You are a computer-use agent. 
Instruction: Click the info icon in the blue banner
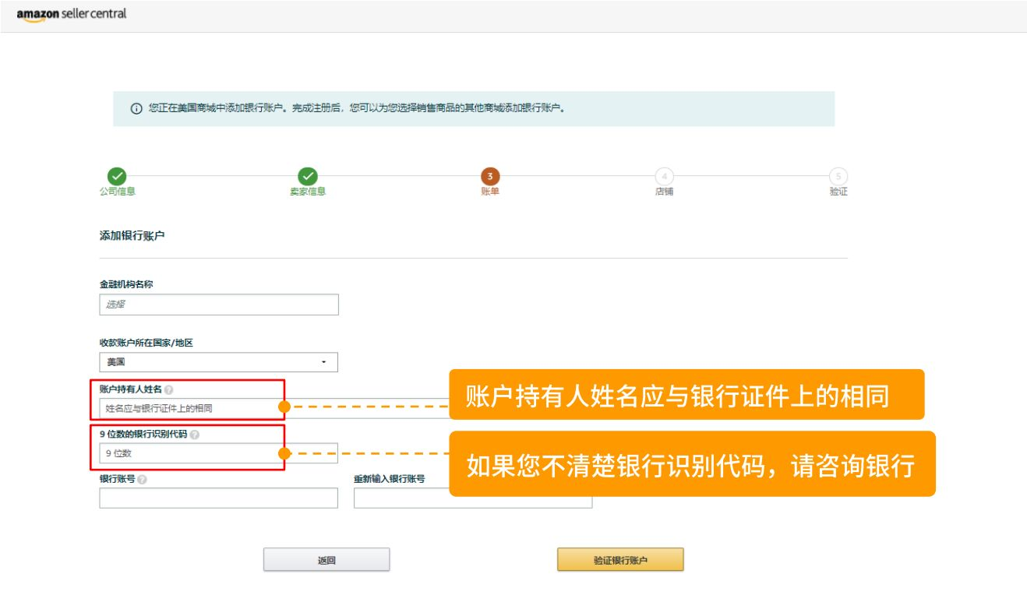pos(136,109)
